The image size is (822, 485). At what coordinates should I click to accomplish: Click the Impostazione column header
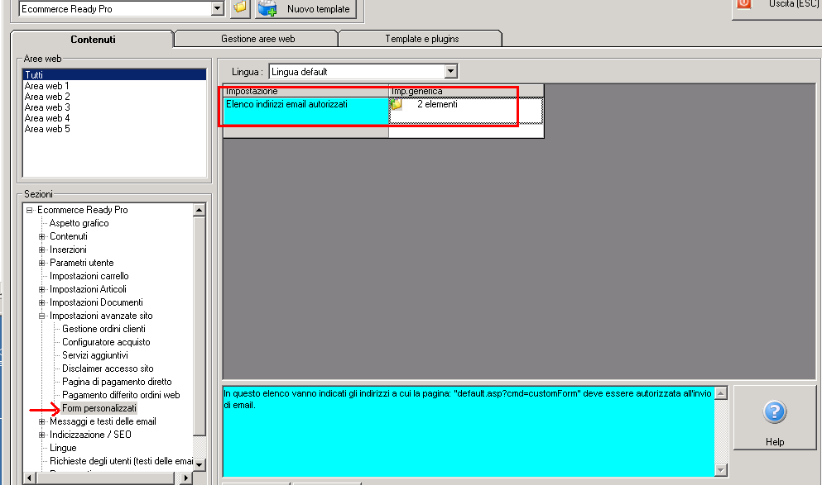tap(306, 91)
